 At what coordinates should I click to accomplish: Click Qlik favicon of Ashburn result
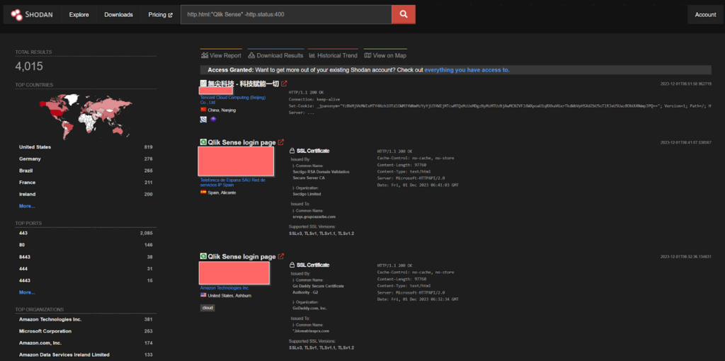click(x=203, y=256)
